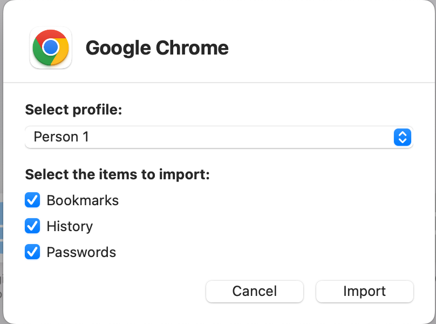Click the checkmark icon beside Bookmarks
Image resolution: width=436 pixels, height=324 pixels.
(x=32, y=200)
